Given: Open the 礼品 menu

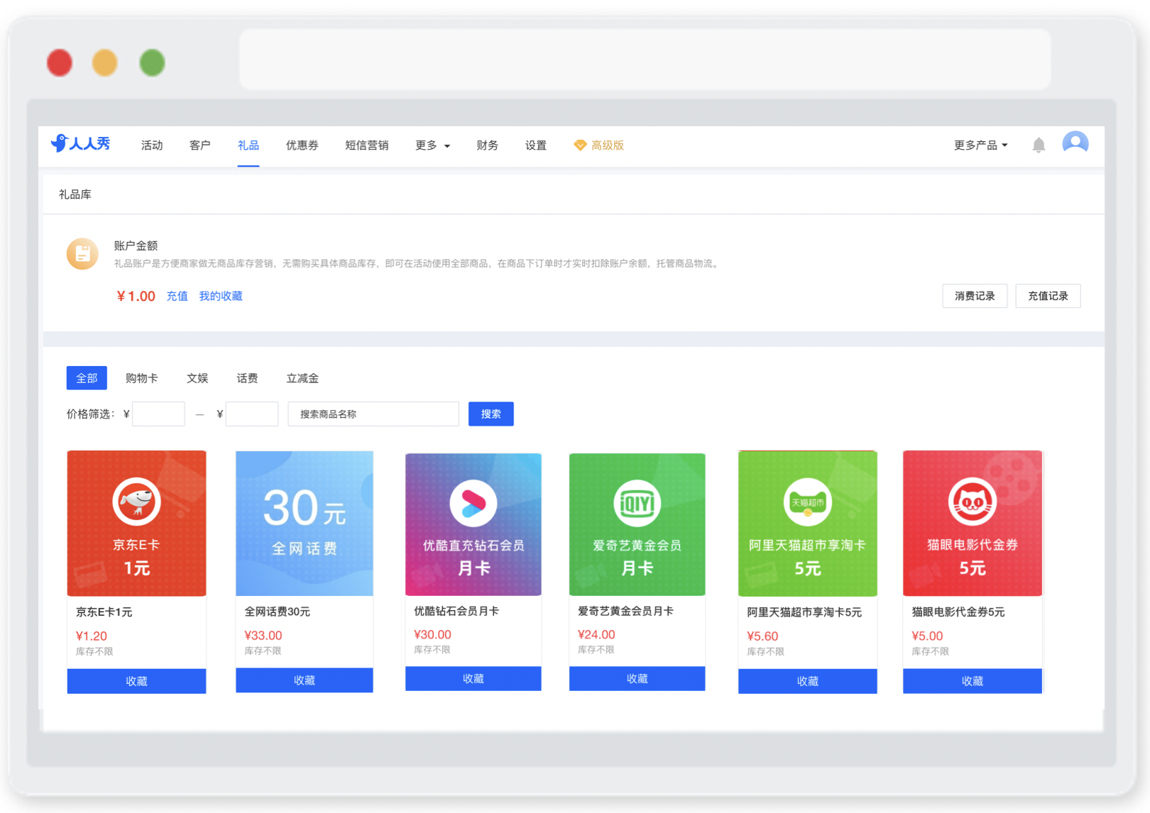Looking at the screenshot, I should pos(248,145).
